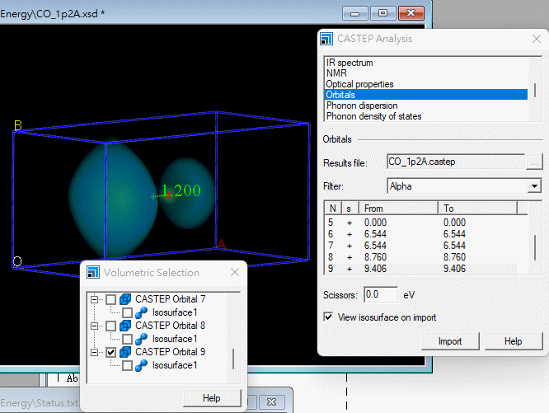The height and width of the screenshot is (413, 549).
Task: Click the Import button
Action: click(449, 341)
